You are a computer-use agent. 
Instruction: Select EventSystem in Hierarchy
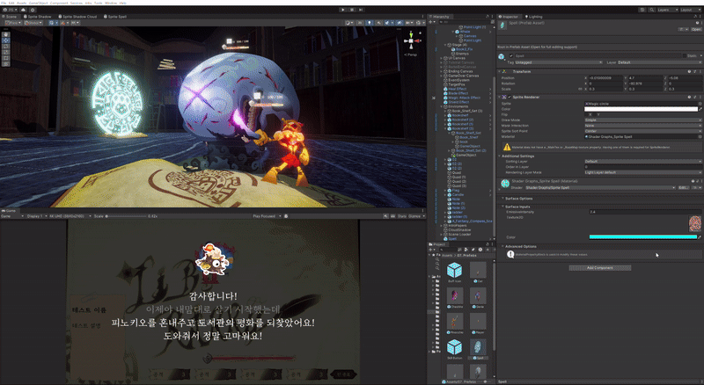coord(458,80)
